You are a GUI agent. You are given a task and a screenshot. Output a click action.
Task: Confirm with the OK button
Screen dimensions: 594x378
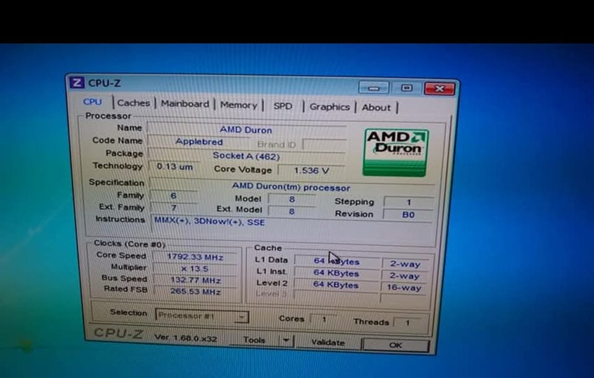click(x=395, y=345)
